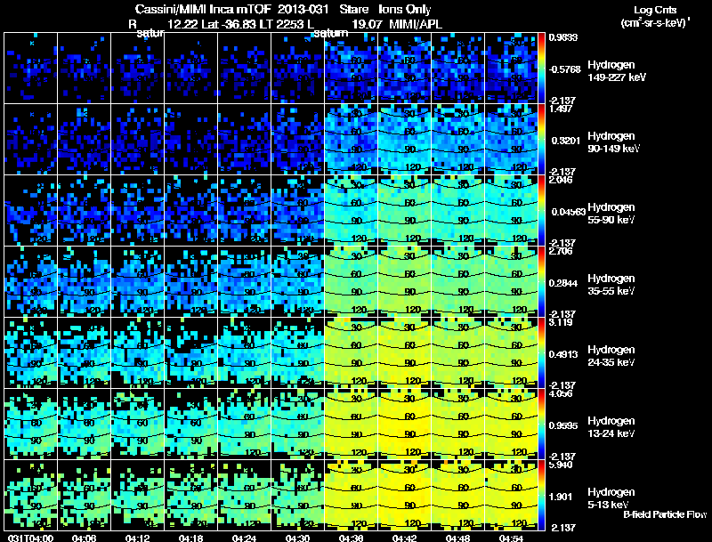Select the 'Hydrogen 5-13 keV' row label
The width and height of the screenshot is (712, 542).
[611, 498]
